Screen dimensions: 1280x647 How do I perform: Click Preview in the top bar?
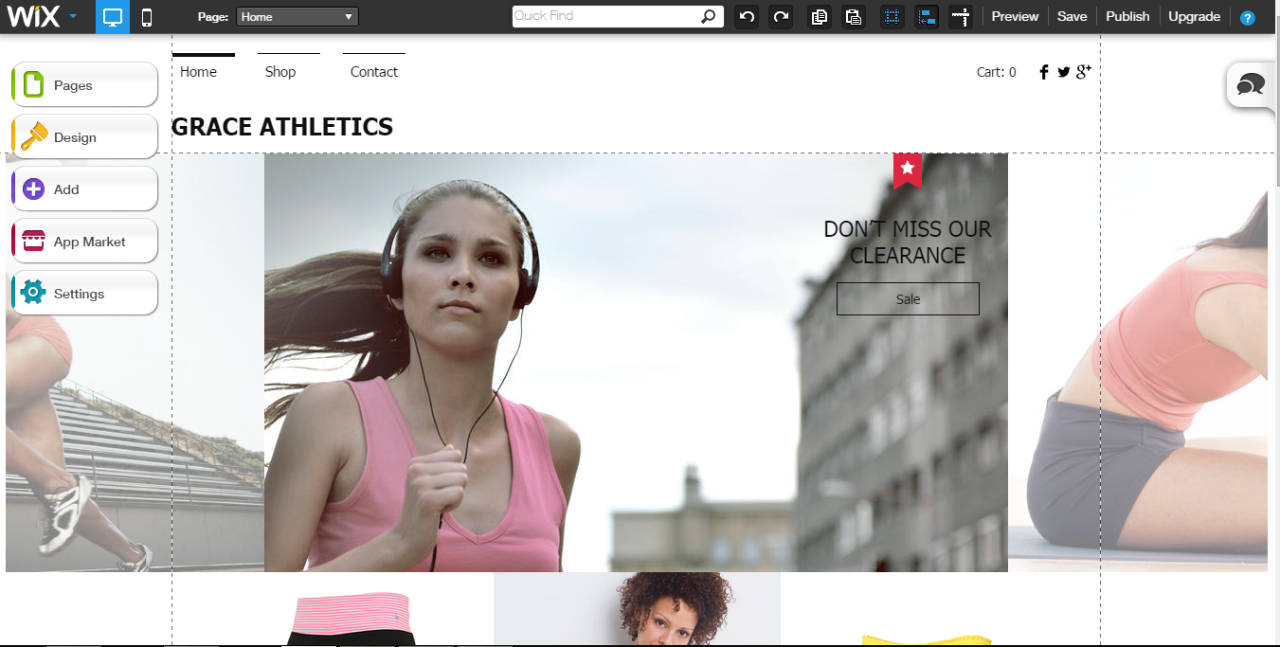[x=1015, y=17]
